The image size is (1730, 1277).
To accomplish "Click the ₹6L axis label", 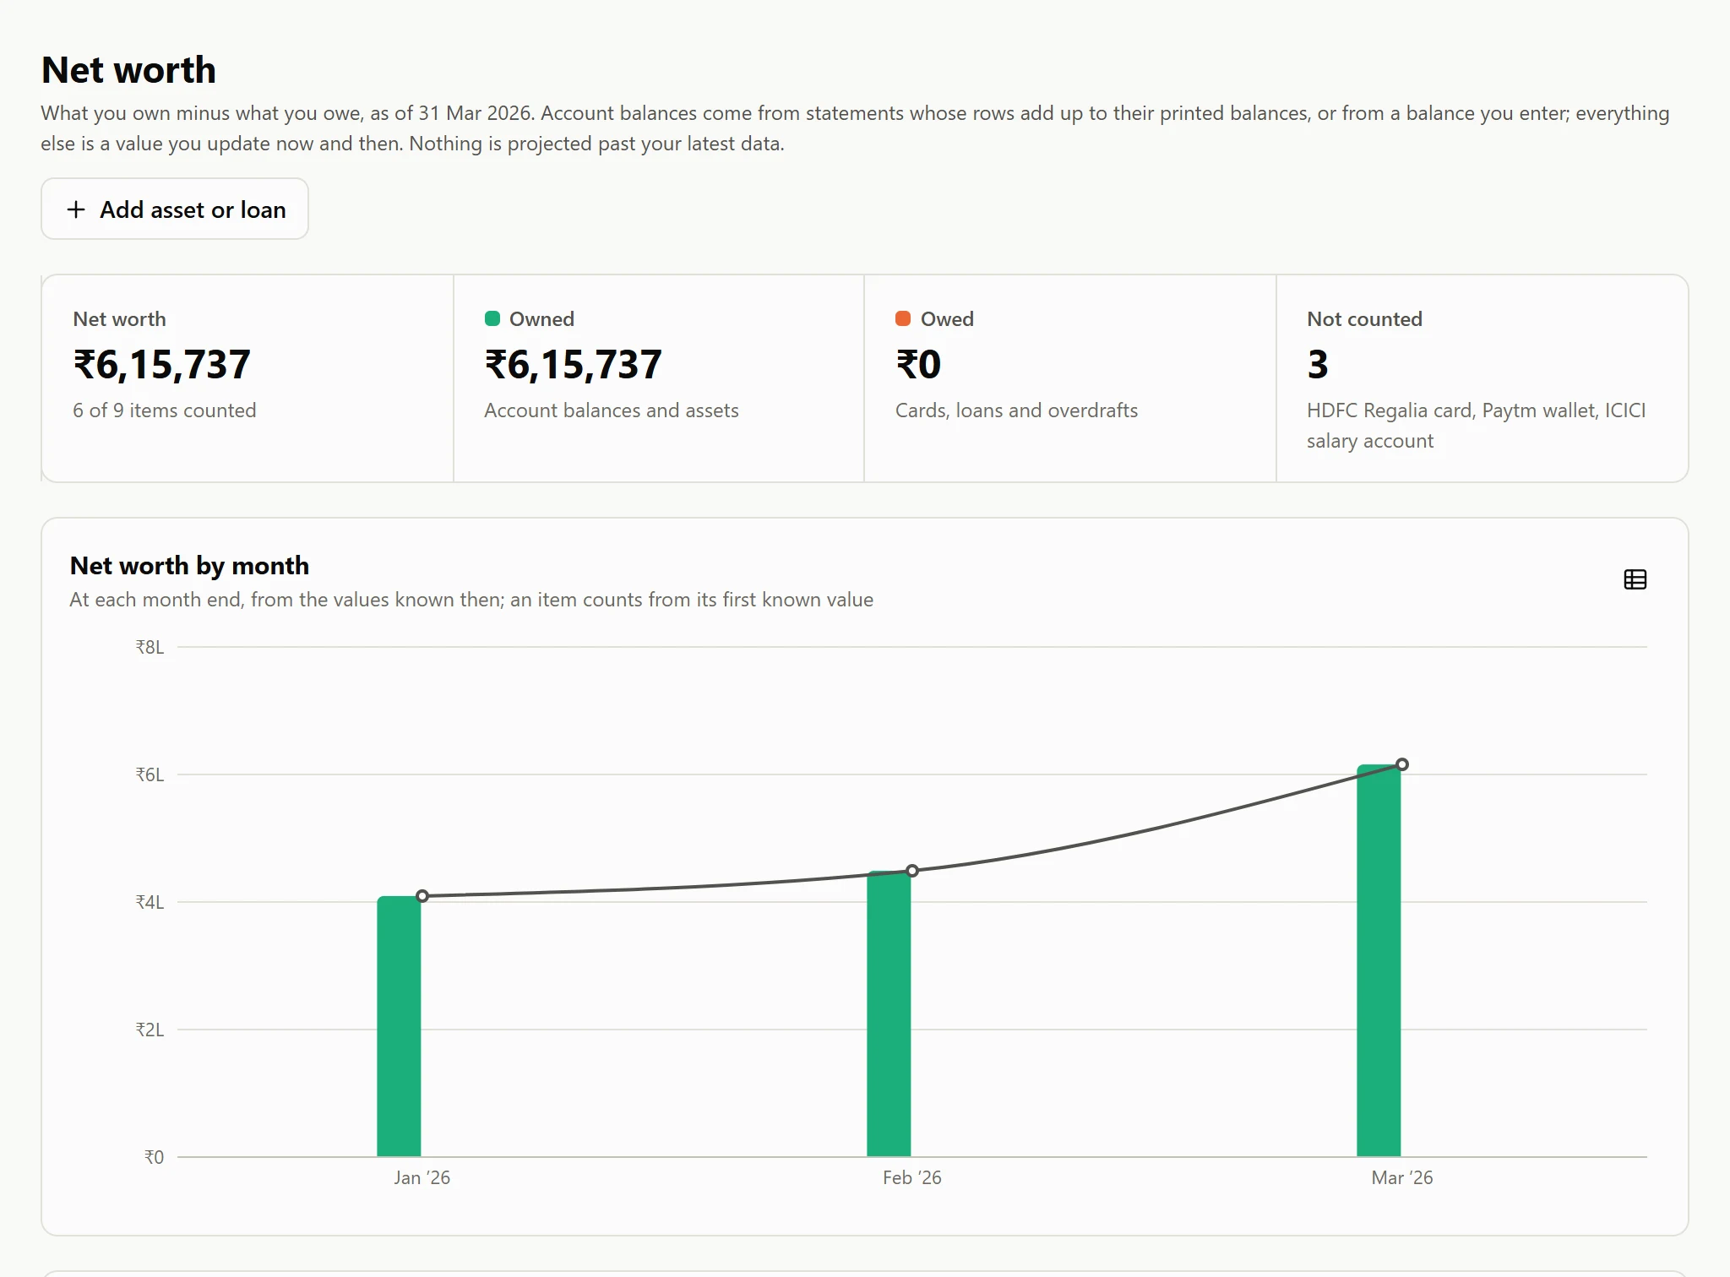I will 150,775.
